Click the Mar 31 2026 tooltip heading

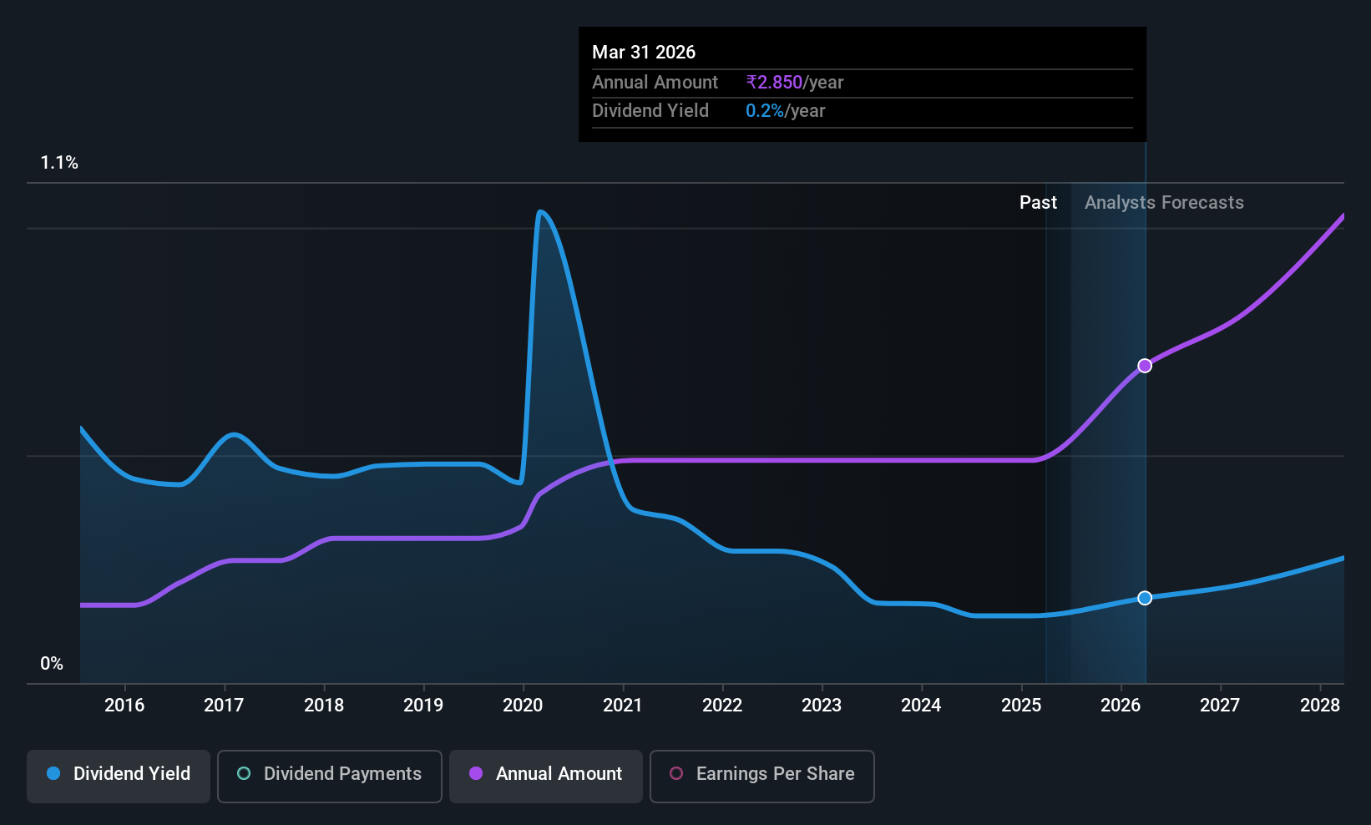pyautogui.click(x=644, y=53)
